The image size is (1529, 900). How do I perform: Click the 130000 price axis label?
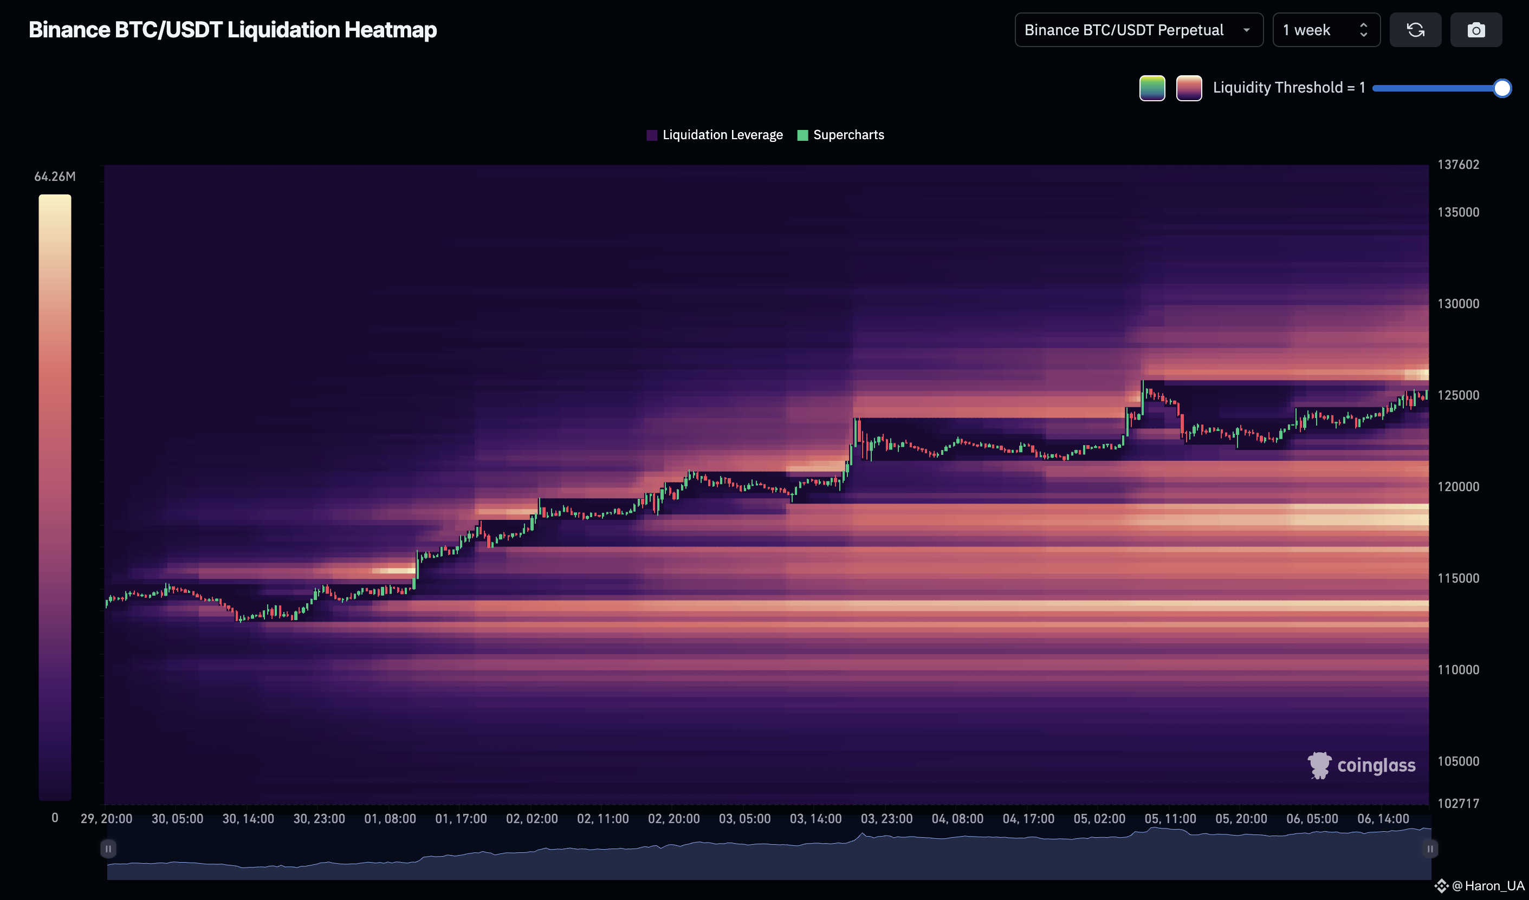point(1458,304)
